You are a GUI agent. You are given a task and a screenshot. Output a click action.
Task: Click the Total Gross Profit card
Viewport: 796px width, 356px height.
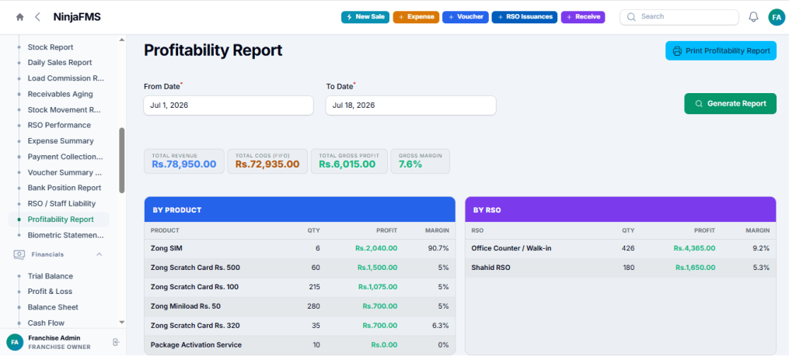(x=349, y=161)
